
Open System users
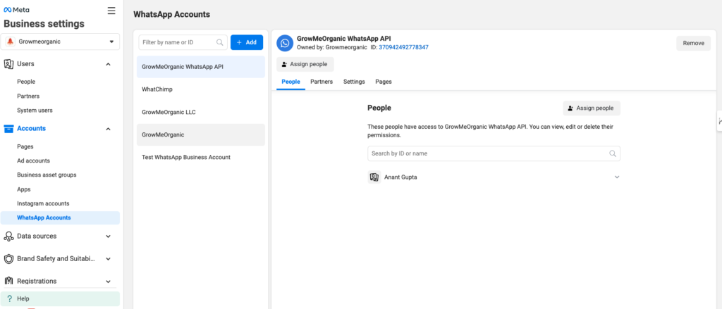tap(35, 111)
